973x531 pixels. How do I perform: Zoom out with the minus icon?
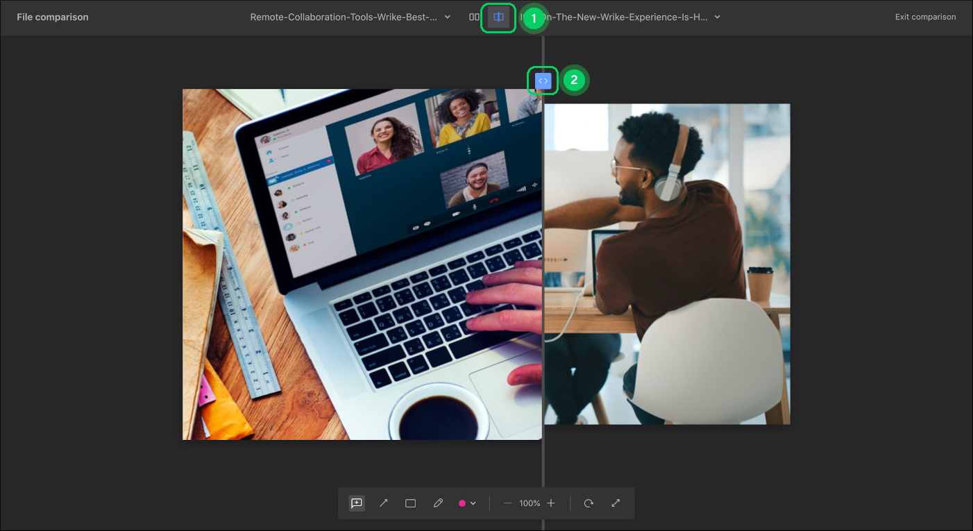click(x=507, y=503)
